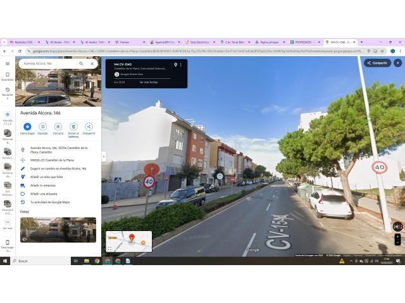Expand Ver más in recent places sidebar
The image size is (405, 303).
pos(8,225)
